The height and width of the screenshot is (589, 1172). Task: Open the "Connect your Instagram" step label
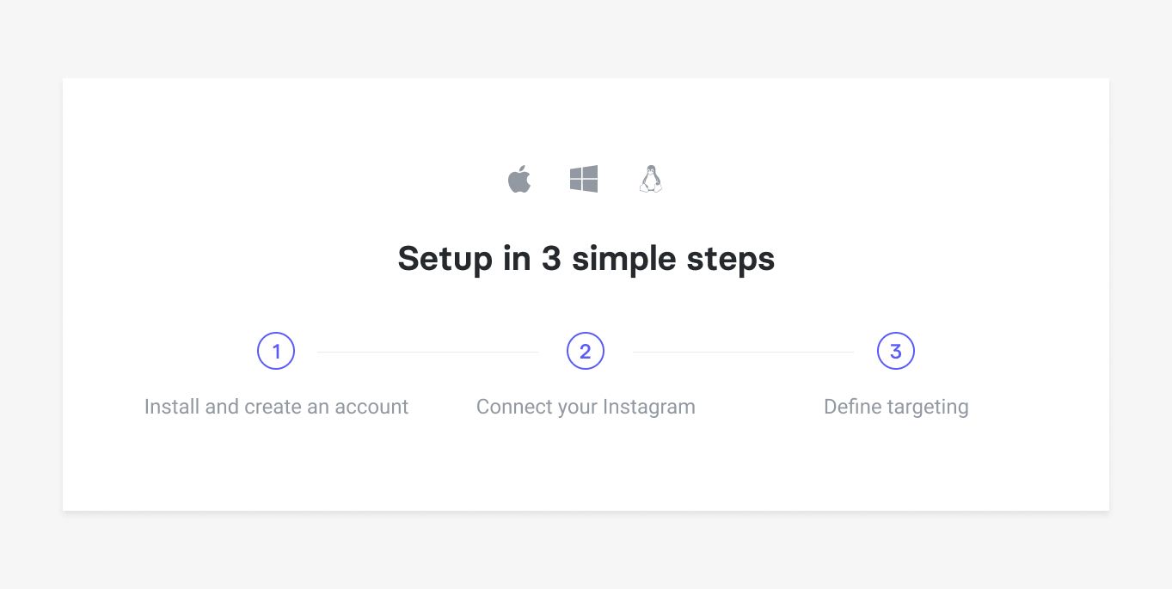586,407
